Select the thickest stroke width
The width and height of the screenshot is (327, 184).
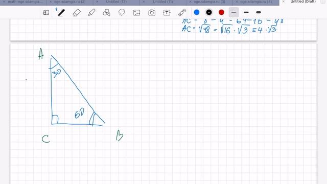(x=259, y=12)
